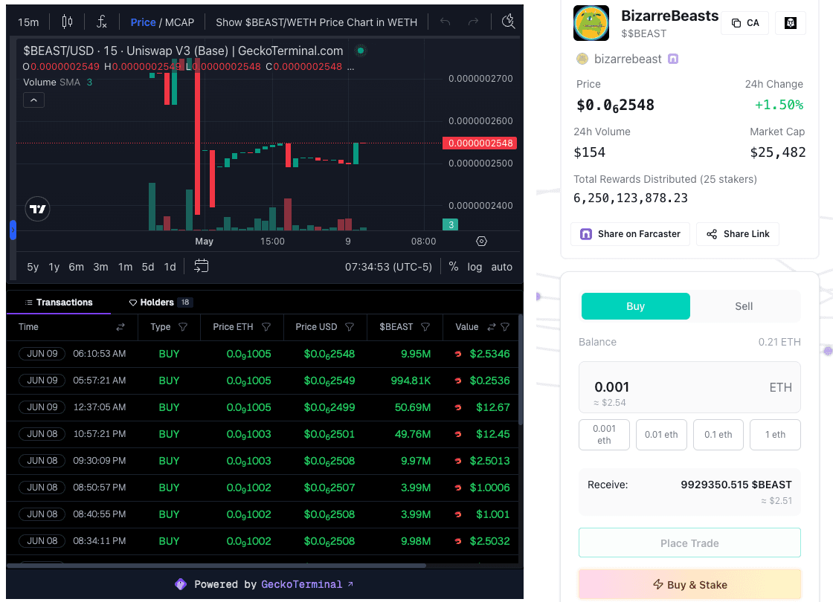Click the ETH amount input field
Viewport: 833px width, 602px height.
(x=689, y=387)
